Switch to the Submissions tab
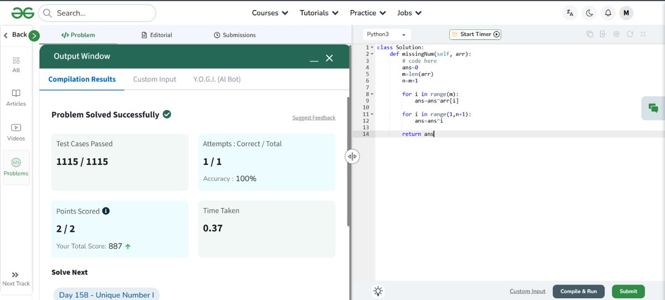The image size is (665, 300). click(x=235, y=35)
